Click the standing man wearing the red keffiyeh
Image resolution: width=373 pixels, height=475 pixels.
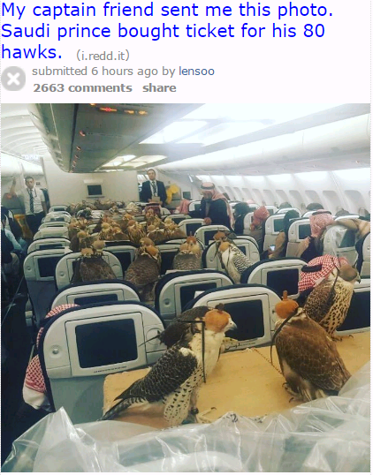pos(214,205)
